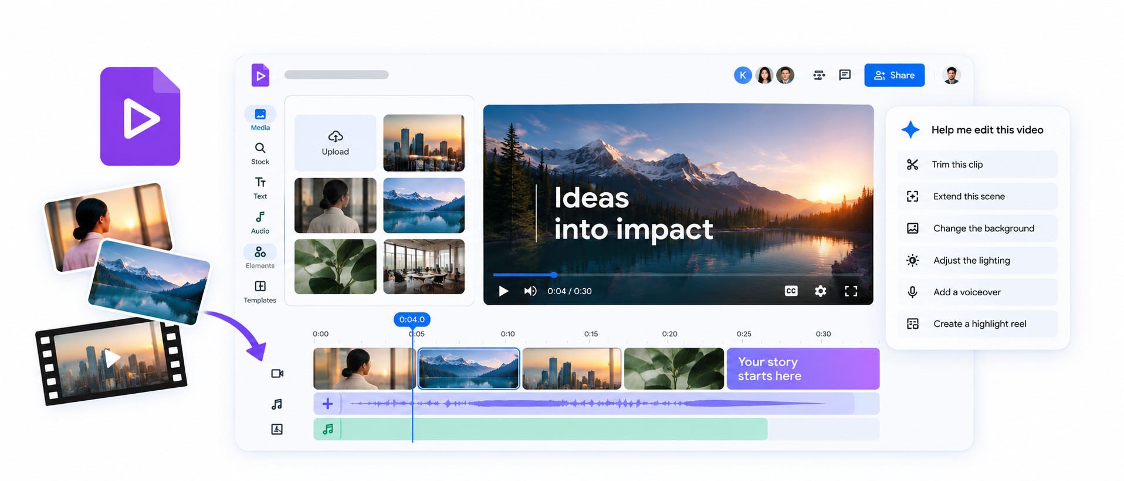Click the purple Vids logo in header
The height and width of the screenshot is (481, 1124).
tap(260, 75)
